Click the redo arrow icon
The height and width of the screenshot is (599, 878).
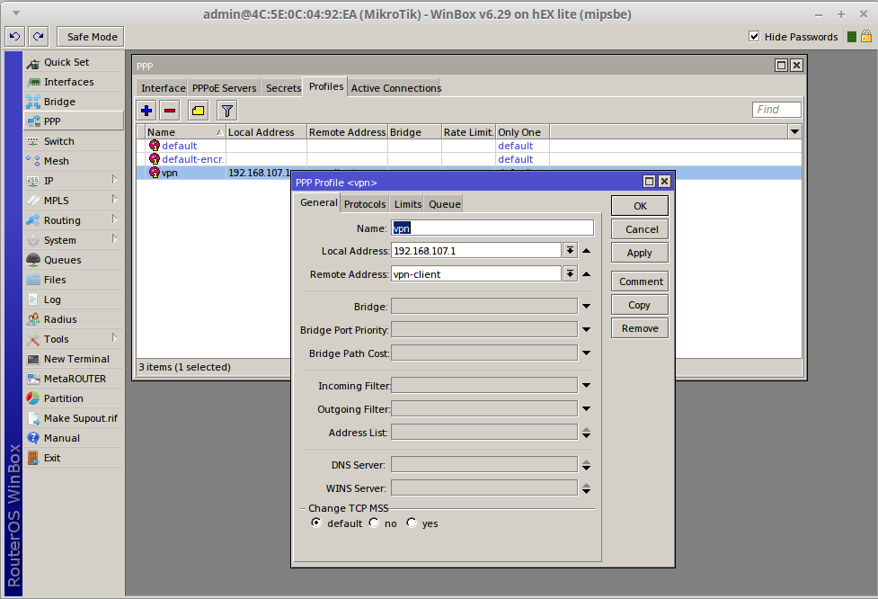tap(38, 36)
